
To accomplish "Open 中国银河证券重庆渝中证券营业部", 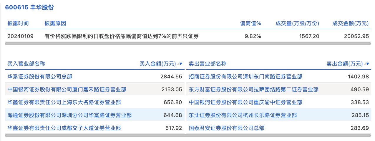I will (245, 102).
